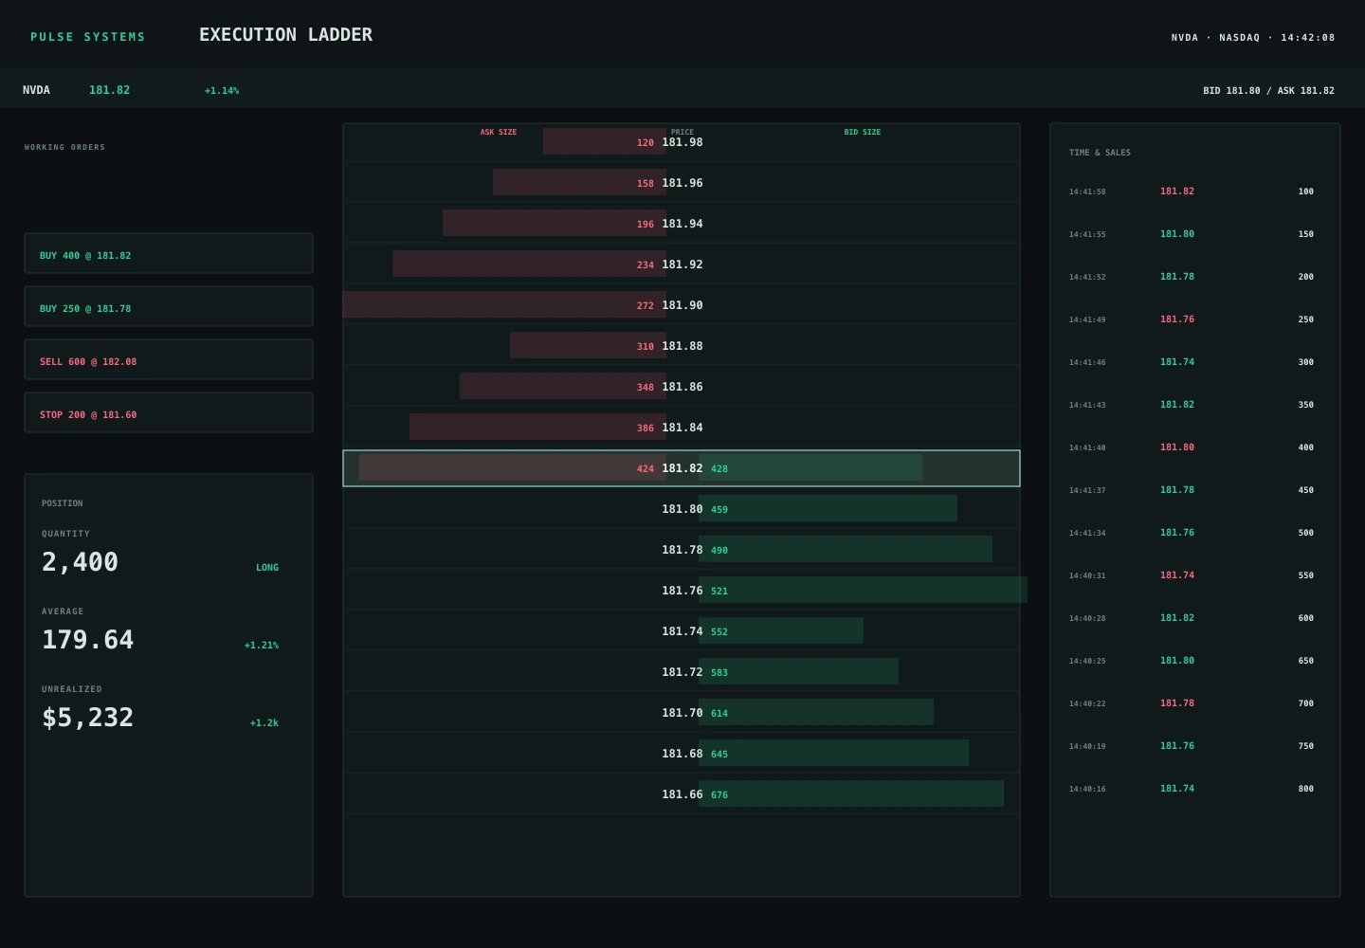Click the ASK SIZE column header
This screenshot has height=948, width=1365.
click(499, 132)
